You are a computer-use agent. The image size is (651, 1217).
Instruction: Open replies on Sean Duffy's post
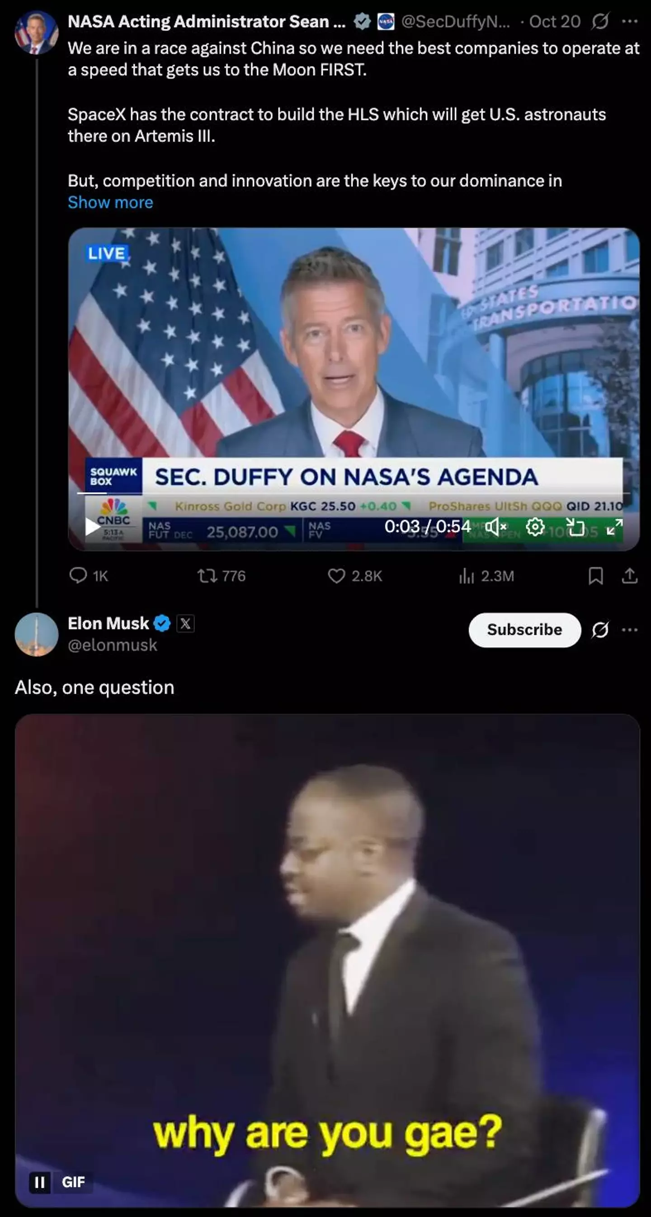pyautogui.click(x=89, y=575)
